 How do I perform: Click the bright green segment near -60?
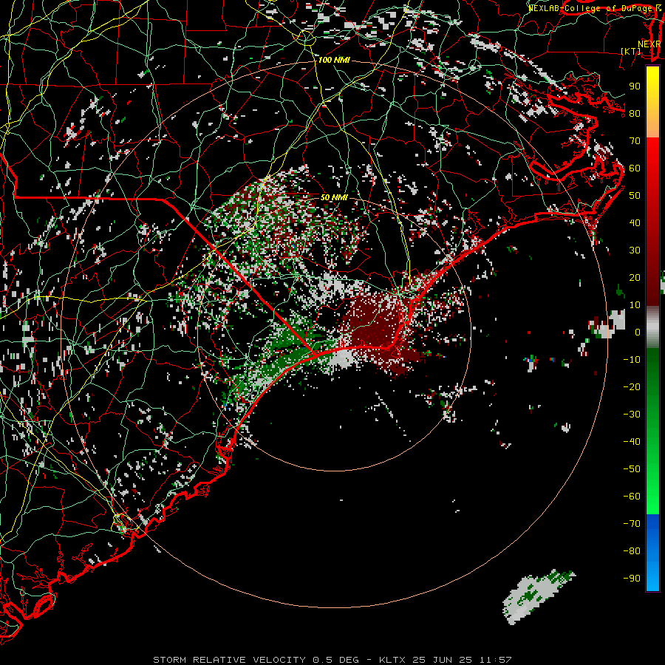[652, 497]
